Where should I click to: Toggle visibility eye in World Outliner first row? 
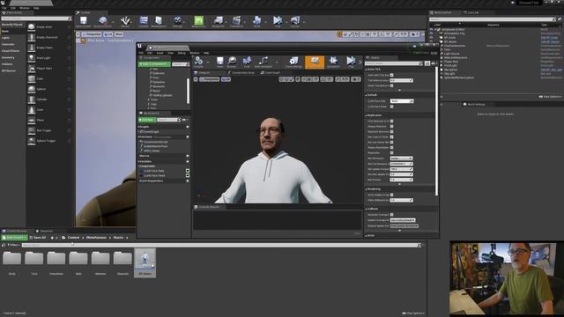[x=431, y=29]
